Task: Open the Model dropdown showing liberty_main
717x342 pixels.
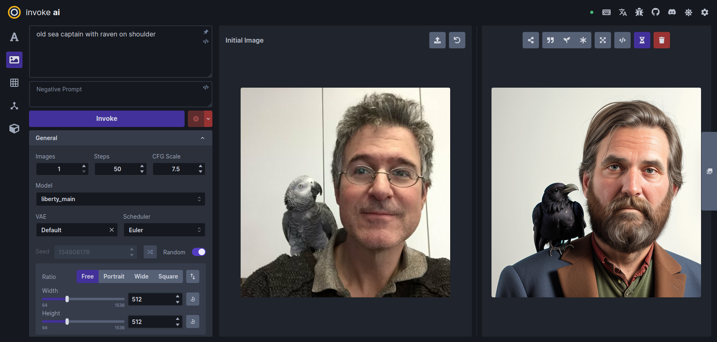Action: 120,199
